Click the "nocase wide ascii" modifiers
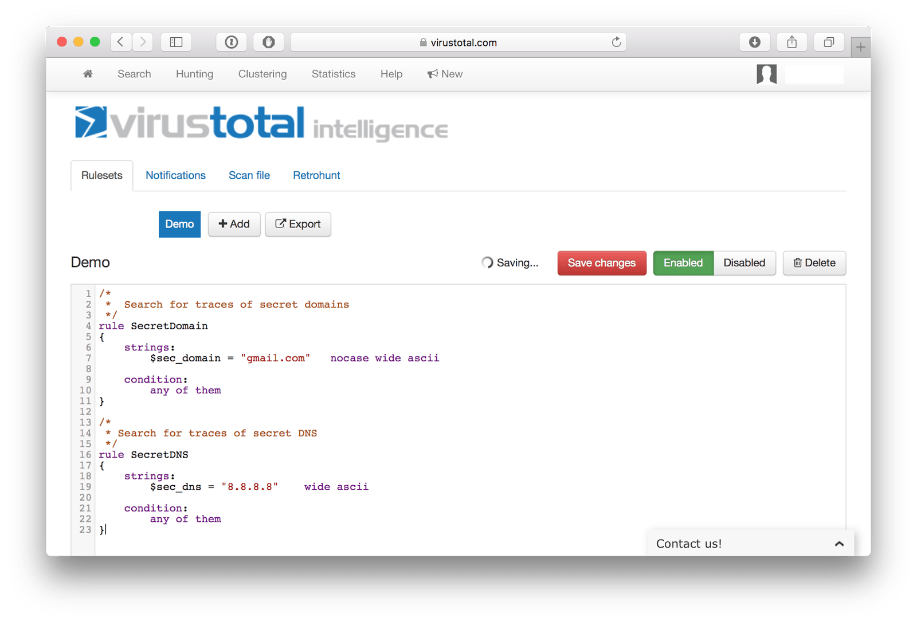 385,358
